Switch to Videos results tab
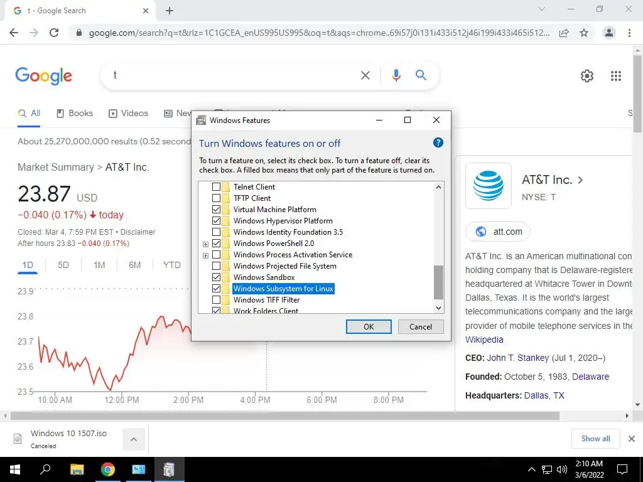Viewport: 643px width, 482px height. pos(128,114)
